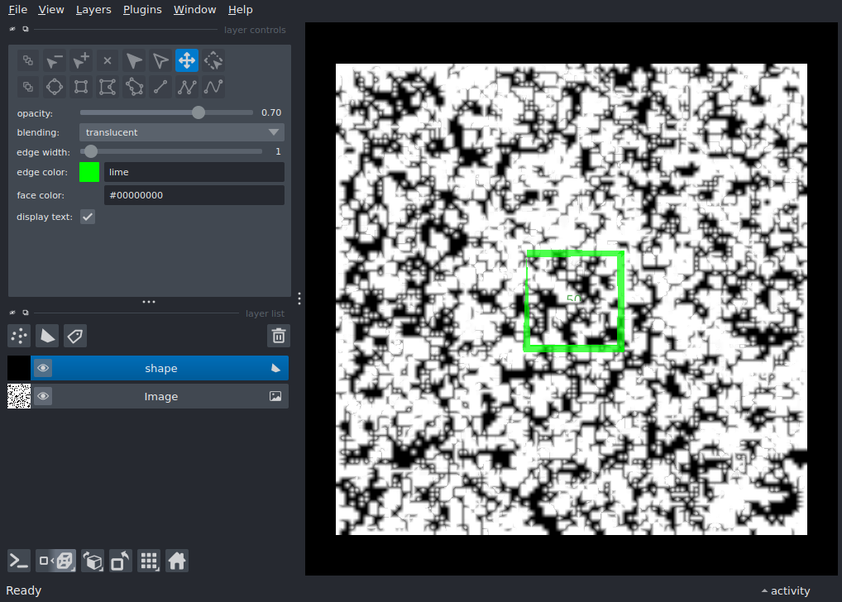The height and width of the screenshot is (602, 842).
Task: Click the lime edge color swatch
Action: [89, 172]
